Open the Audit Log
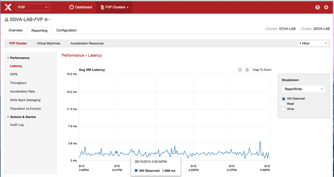 tap(17, 125)
